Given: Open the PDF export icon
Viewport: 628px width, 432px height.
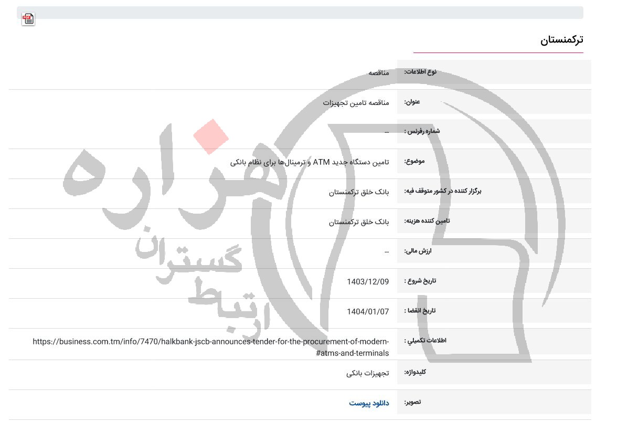Looking at the screenshot, I should (28, 19).
